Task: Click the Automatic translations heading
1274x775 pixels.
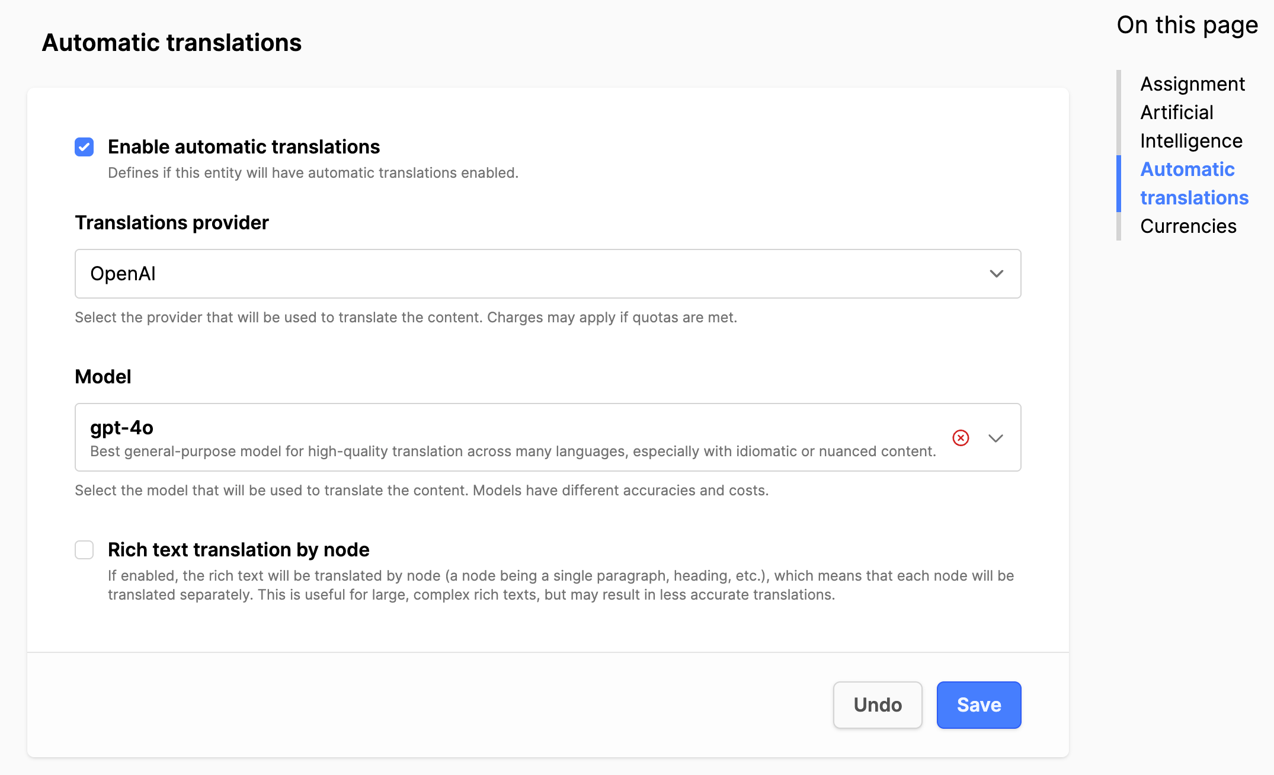Action: [171, 43]
